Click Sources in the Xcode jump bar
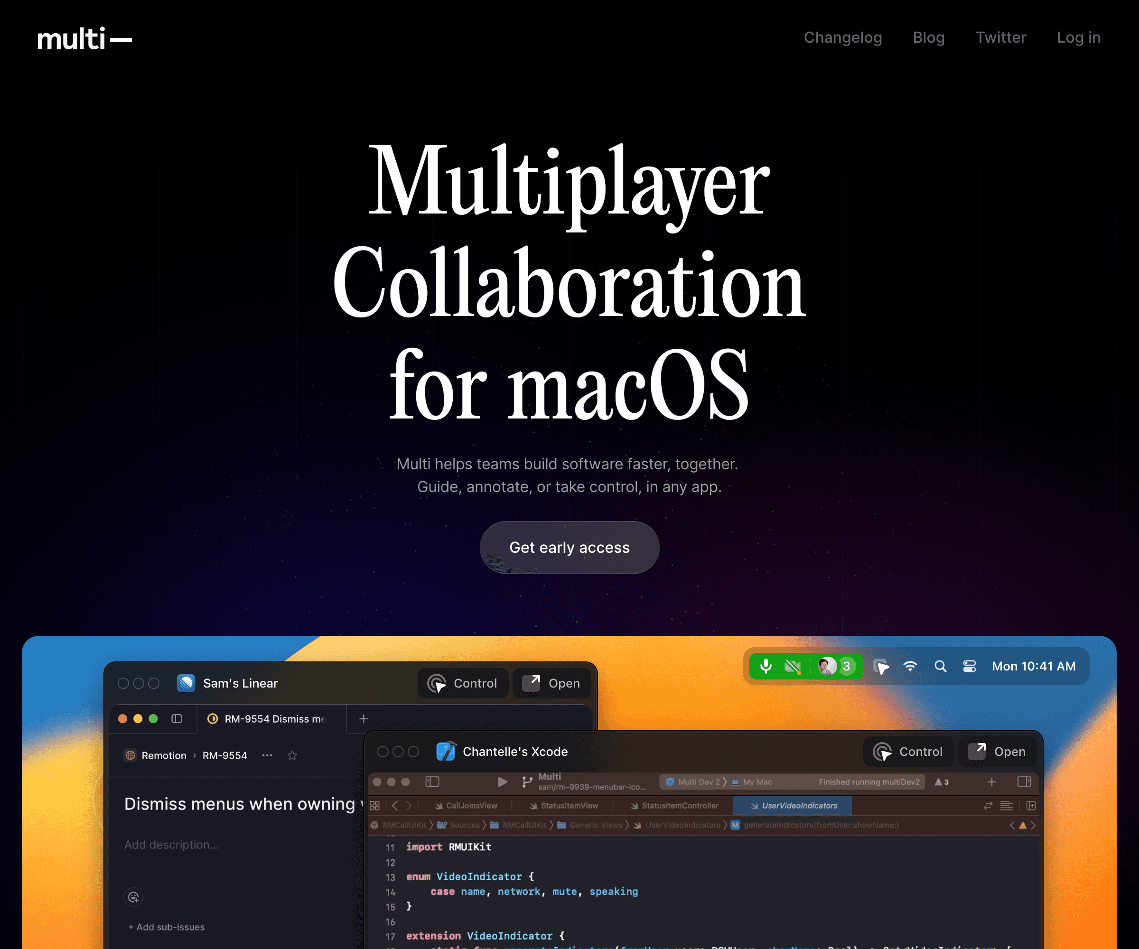This screenshot has width=1139, height=949. pos(459,825)
